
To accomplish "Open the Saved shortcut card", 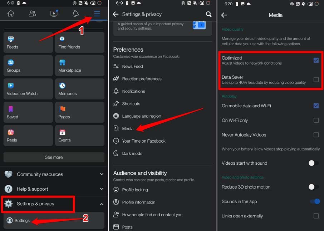I will 28,112.
